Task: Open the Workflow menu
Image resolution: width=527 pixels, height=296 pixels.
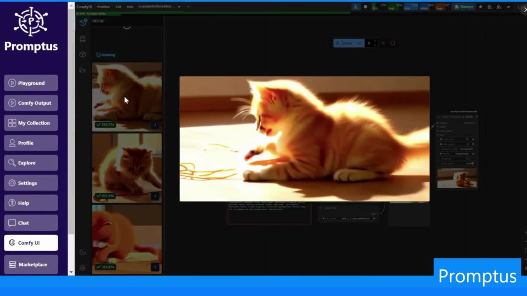Action: (x=103, y=7)
